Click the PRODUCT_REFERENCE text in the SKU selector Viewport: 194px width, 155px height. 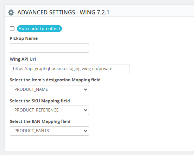[x=36, y=110]
